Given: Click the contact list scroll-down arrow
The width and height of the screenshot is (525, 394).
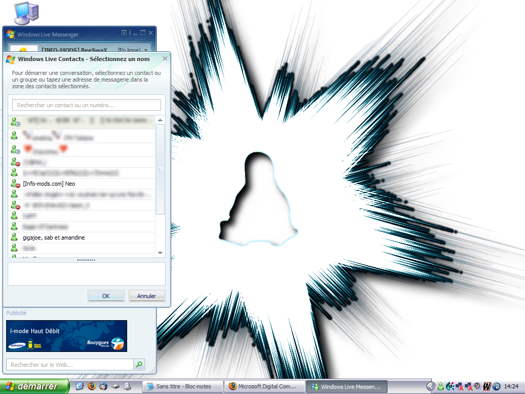Looking at the screenshot, I should (x=160, y=253).
